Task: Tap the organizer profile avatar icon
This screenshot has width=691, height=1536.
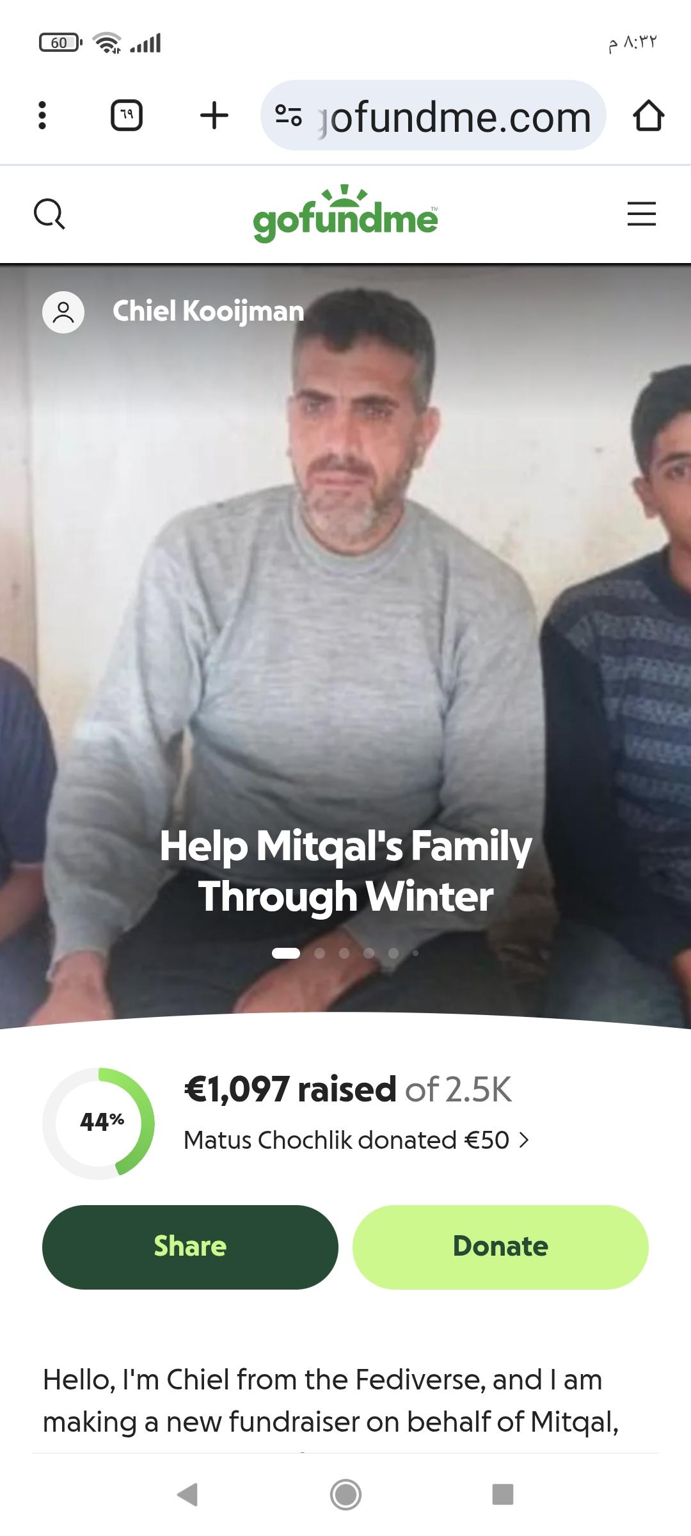Action: click(63, 312)
